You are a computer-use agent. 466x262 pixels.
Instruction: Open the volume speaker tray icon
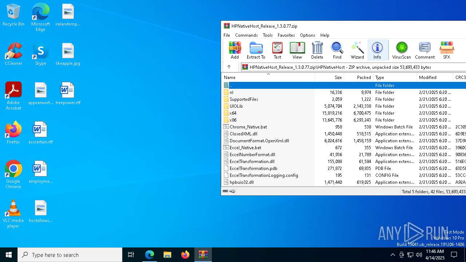click(419, 255)
